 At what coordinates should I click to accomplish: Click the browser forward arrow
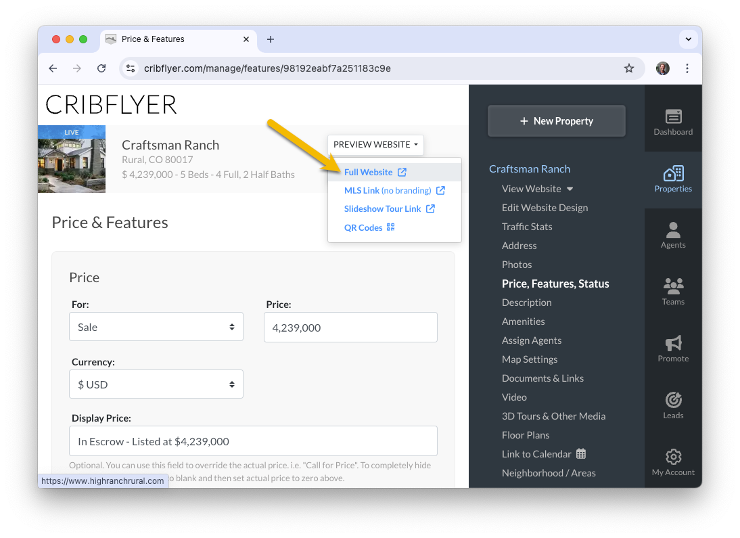[77, 68]
